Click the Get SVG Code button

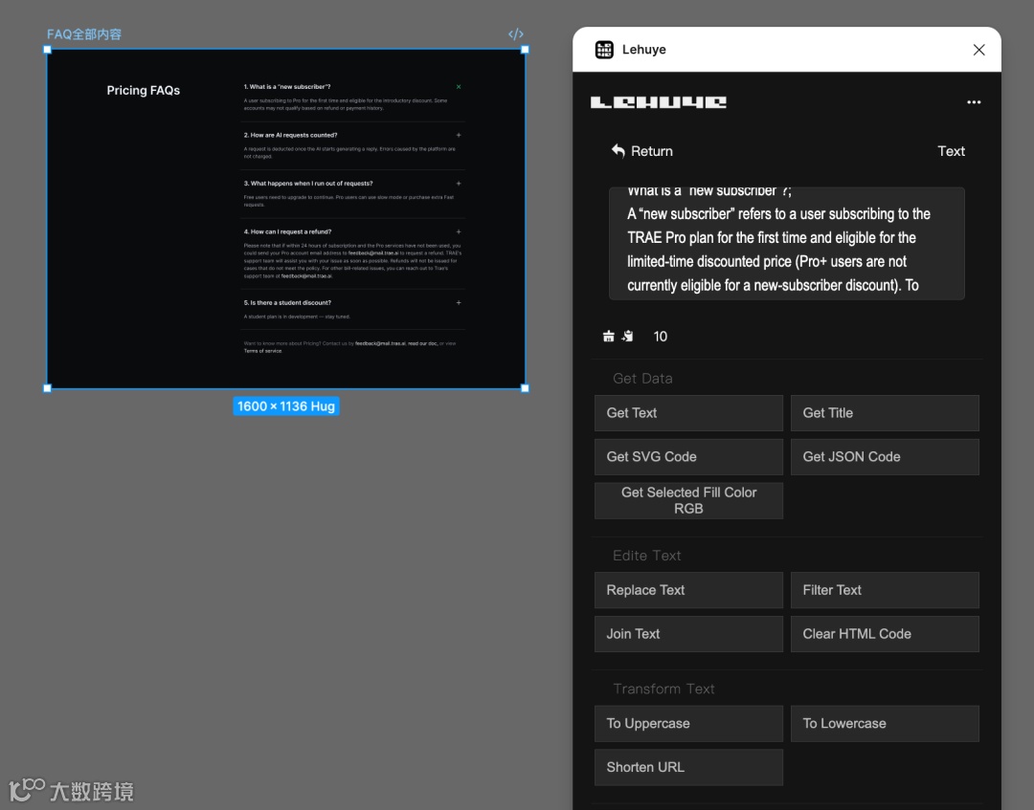tap(688, 457)
